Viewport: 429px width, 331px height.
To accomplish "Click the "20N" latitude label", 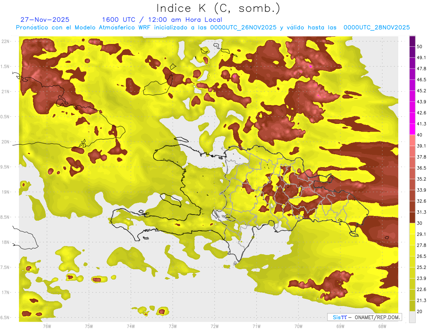I will pos(6,142).
